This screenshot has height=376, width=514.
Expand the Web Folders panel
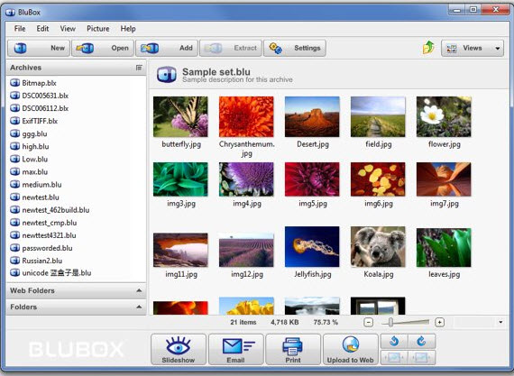(76, 290)
